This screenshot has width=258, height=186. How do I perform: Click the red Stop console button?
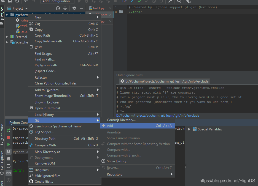point(9,137)
